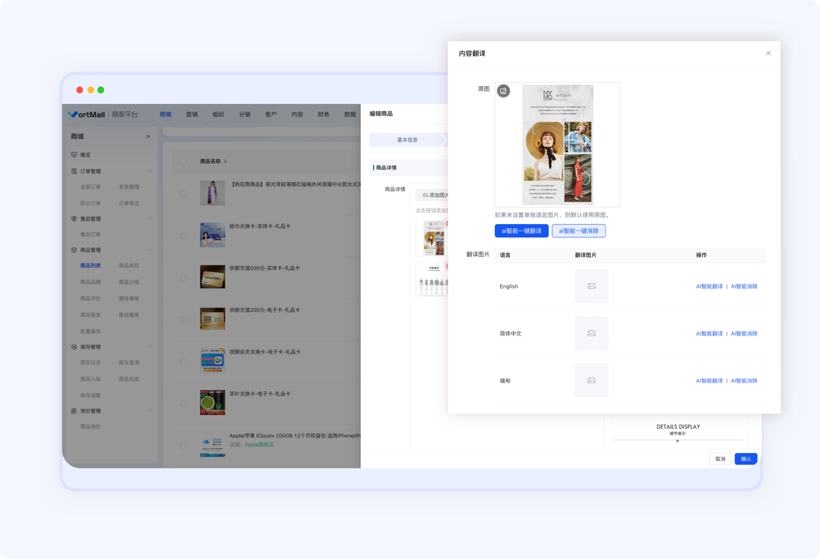
Task: Click the 订单管理 icon in sidebar
Action: point(74,171)
